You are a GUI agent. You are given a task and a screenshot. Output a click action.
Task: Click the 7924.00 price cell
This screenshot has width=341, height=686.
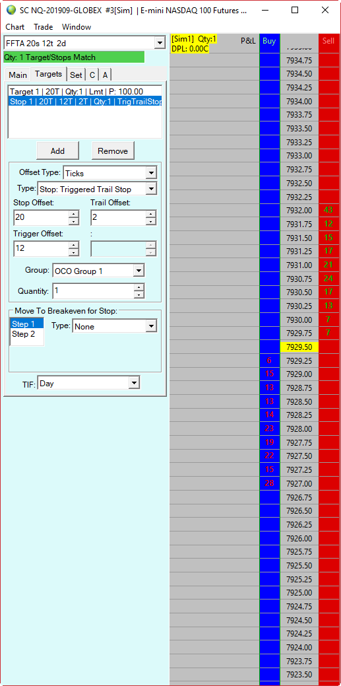pos(299,647)
